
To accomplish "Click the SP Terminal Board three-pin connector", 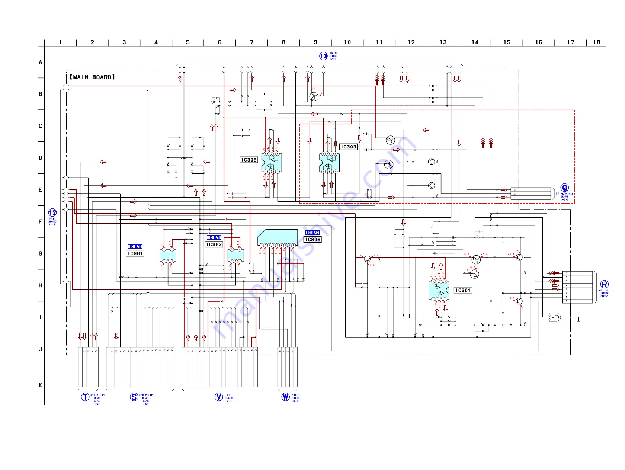I will coord(531,194).
